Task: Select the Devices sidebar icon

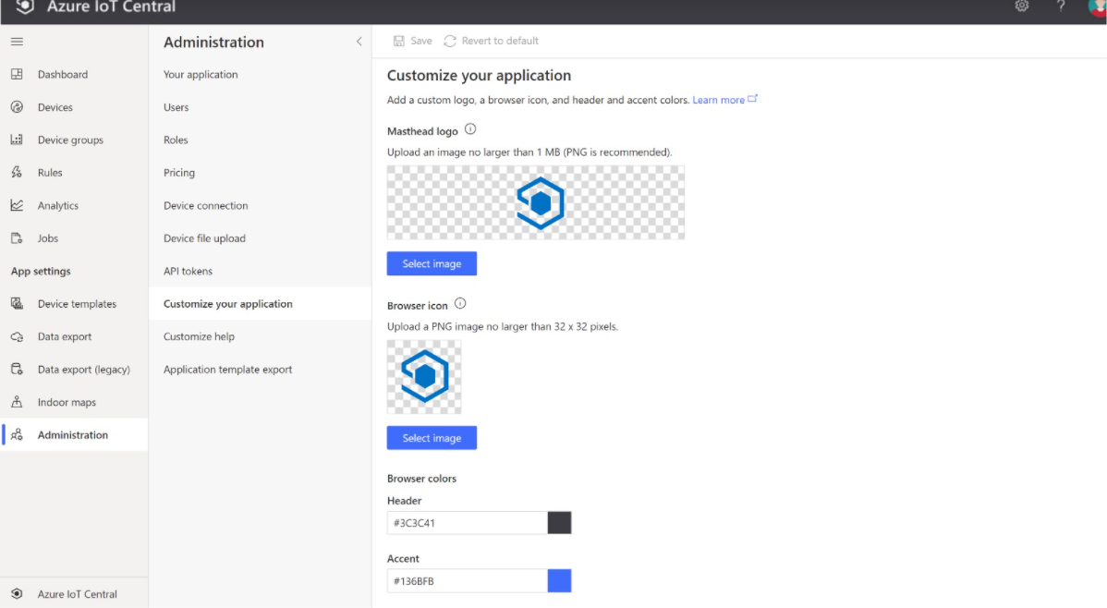Action: (x=16, y=106)
